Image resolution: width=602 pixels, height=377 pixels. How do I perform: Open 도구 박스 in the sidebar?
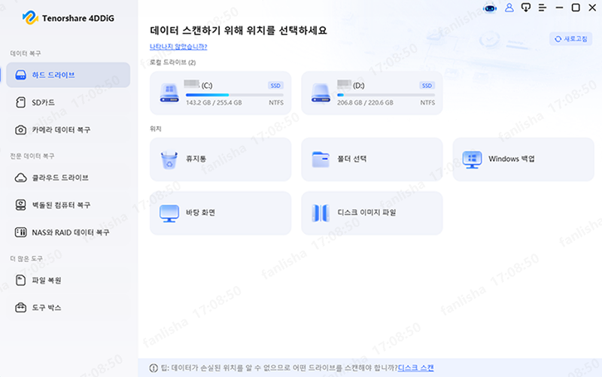point(68,308)
